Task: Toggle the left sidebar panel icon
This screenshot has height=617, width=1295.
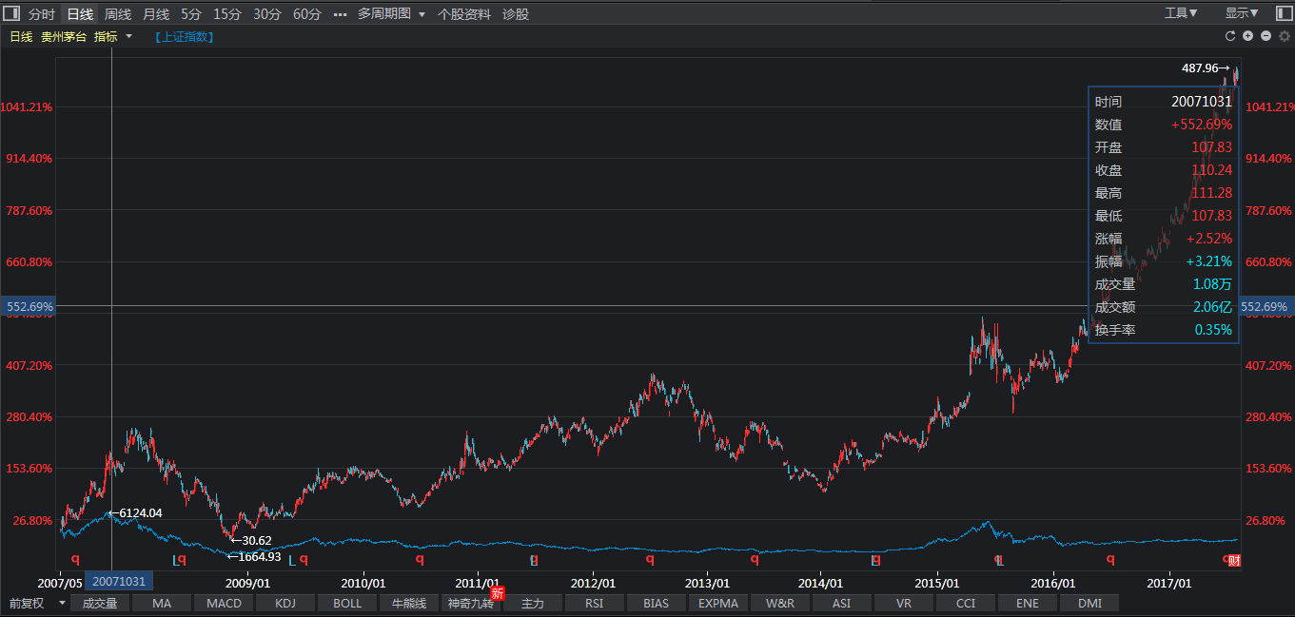Action: click(12, 13)
